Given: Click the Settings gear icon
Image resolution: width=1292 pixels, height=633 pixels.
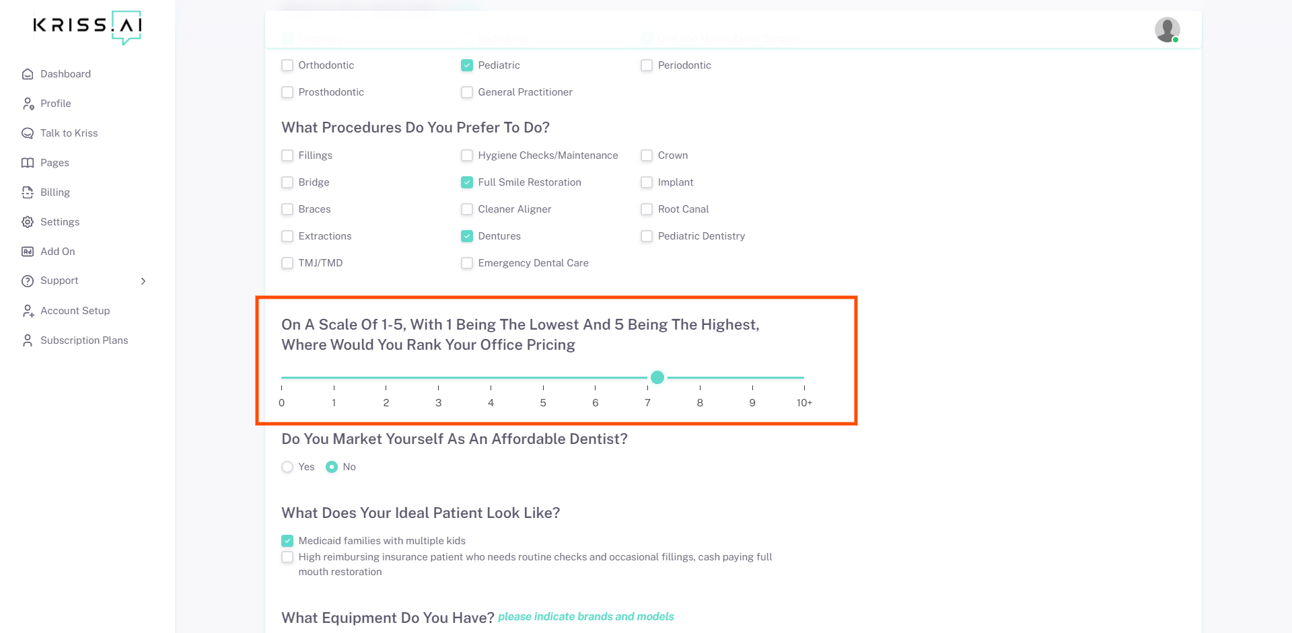Looking at the screenshot, I should [28, 222].
